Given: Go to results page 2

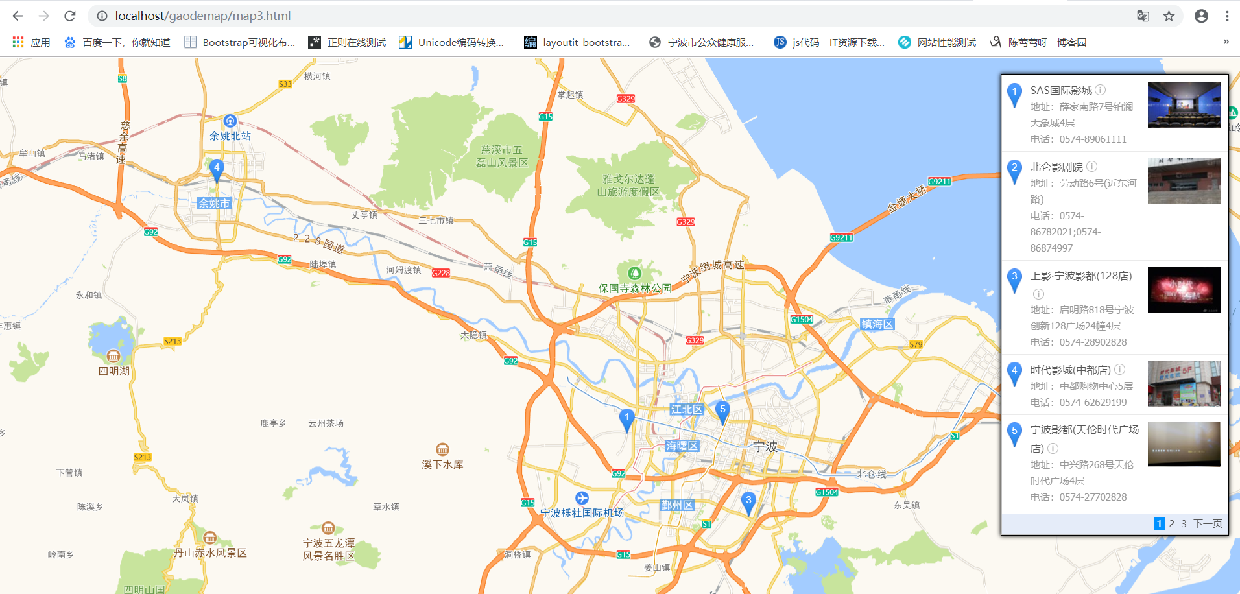Looking at the screenshot, I should point(1172,523).
